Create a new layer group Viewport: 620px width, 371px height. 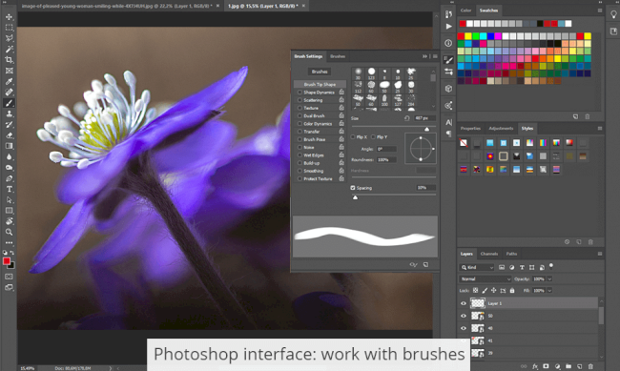tap(568, 366)
